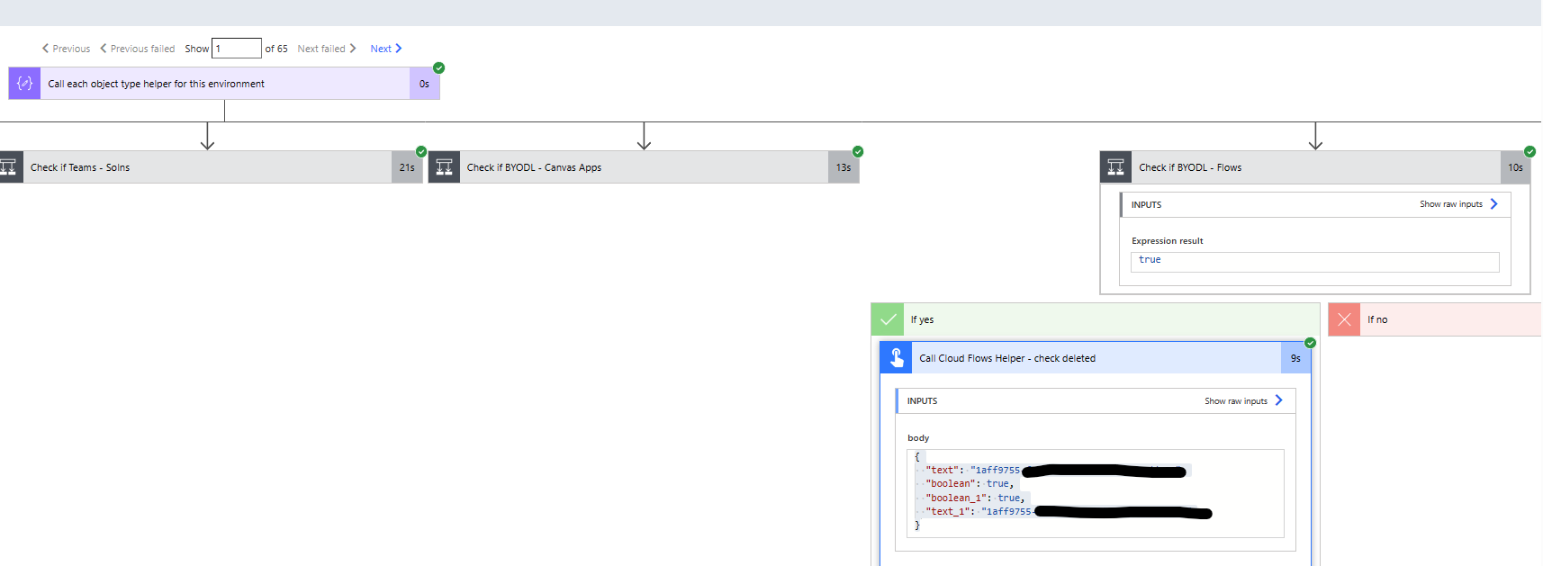Image resolution: width=1543 pixels, height=566 pixels.
Task: Expand the If no branch header
Action: (1436, 319)
